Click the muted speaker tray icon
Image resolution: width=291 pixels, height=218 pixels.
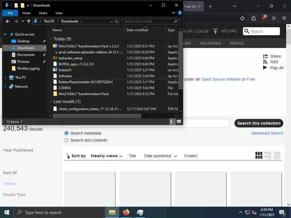(254, 212)
